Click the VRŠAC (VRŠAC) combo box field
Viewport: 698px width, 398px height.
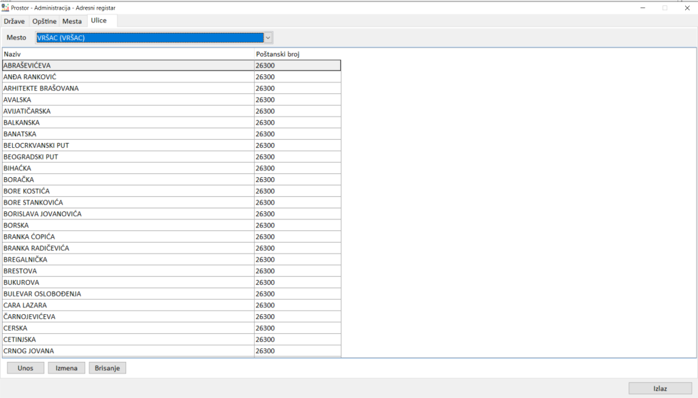click(149, 37)
